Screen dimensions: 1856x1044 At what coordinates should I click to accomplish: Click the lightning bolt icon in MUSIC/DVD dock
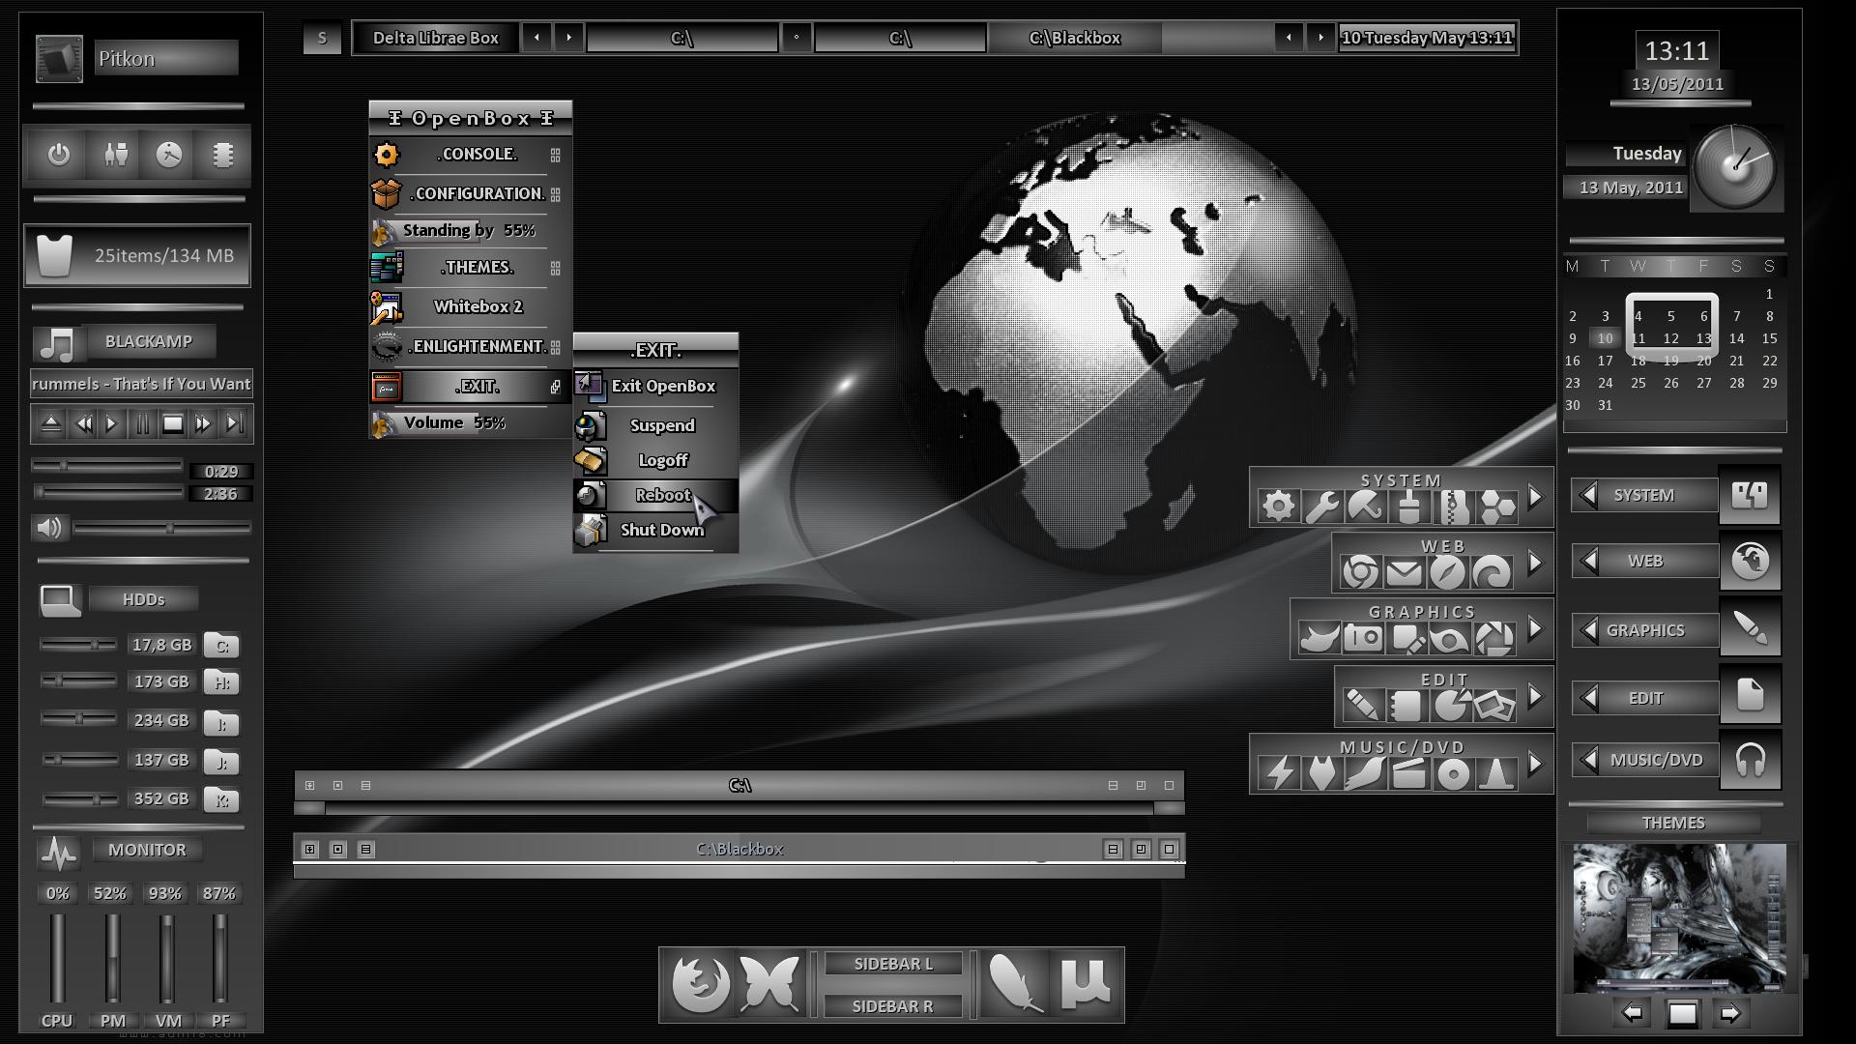(x=1279, y=772)
